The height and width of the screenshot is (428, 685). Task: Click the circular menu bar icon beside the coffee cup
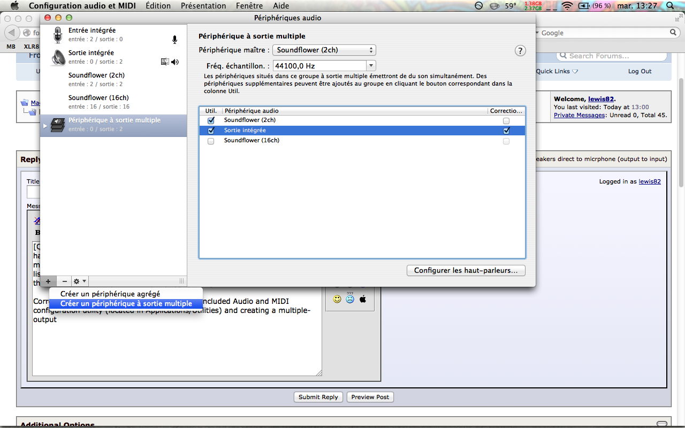coord(479,6)
